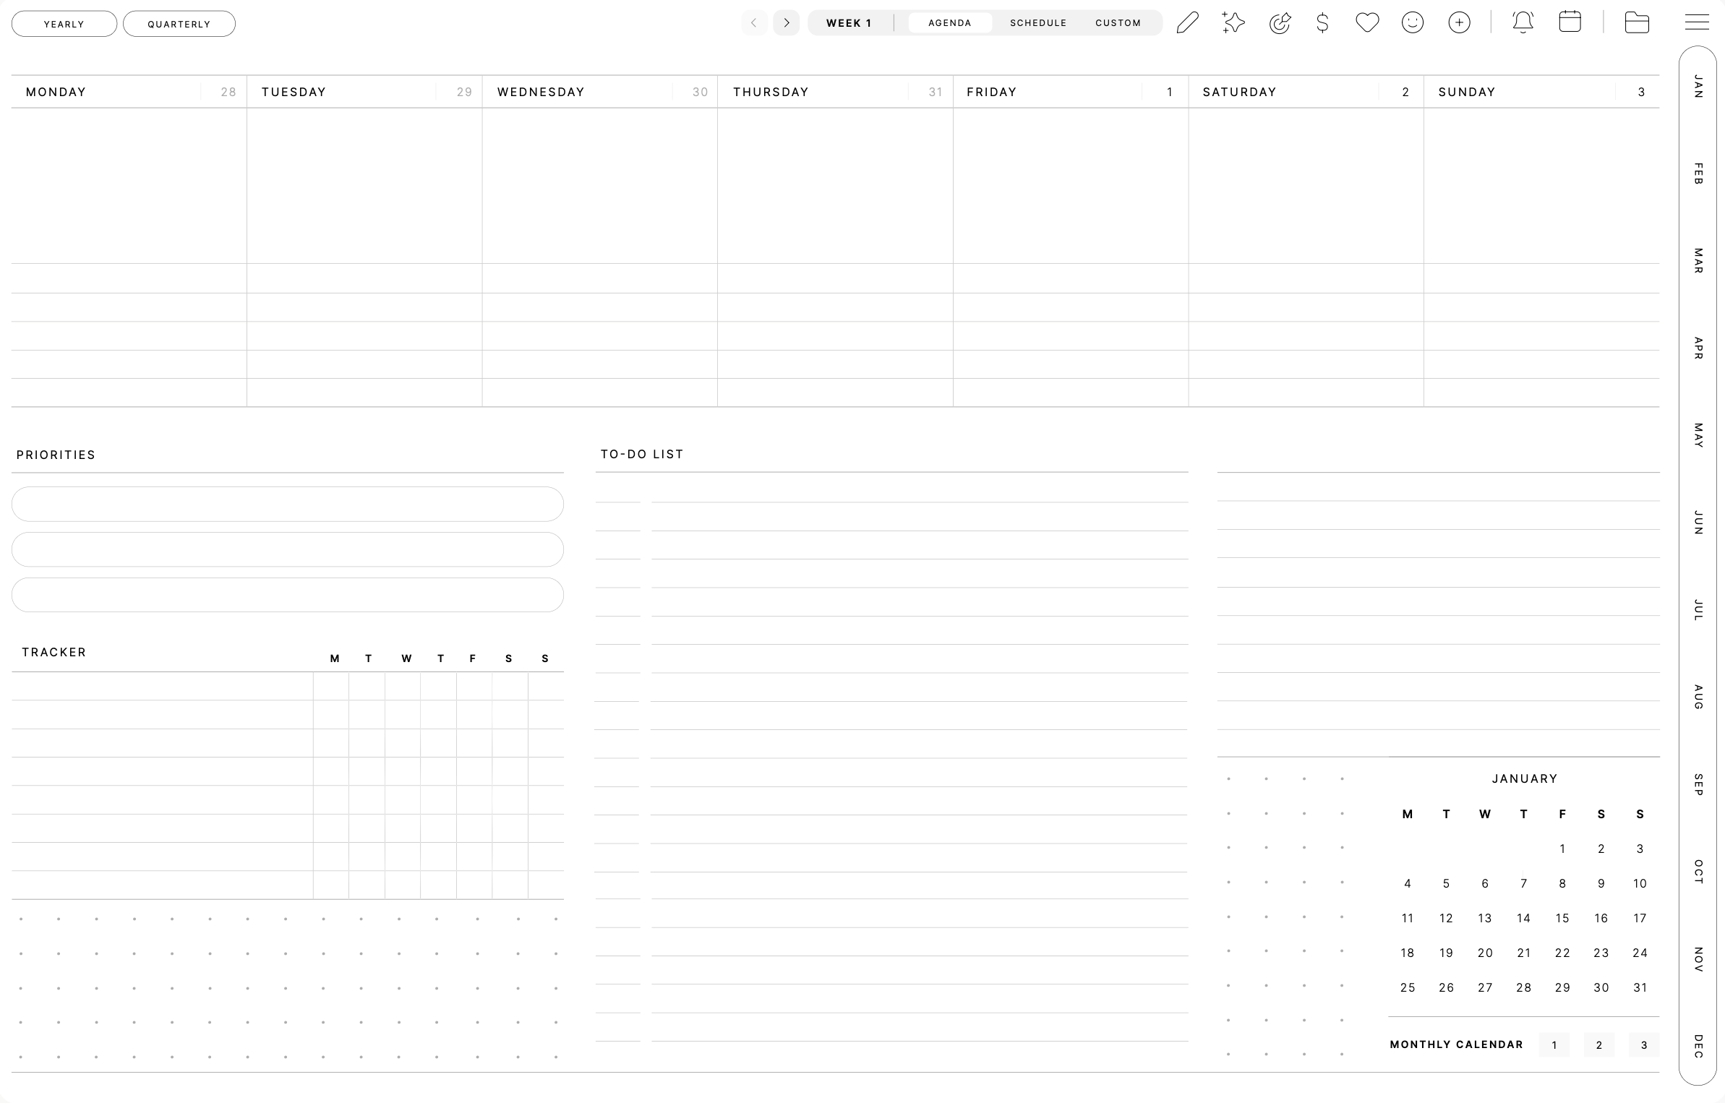Image resolution: width=1725 pixels, height=1103 pixels.
Task: Click the Monthly Calendar link
Action: point(1456,1044)
